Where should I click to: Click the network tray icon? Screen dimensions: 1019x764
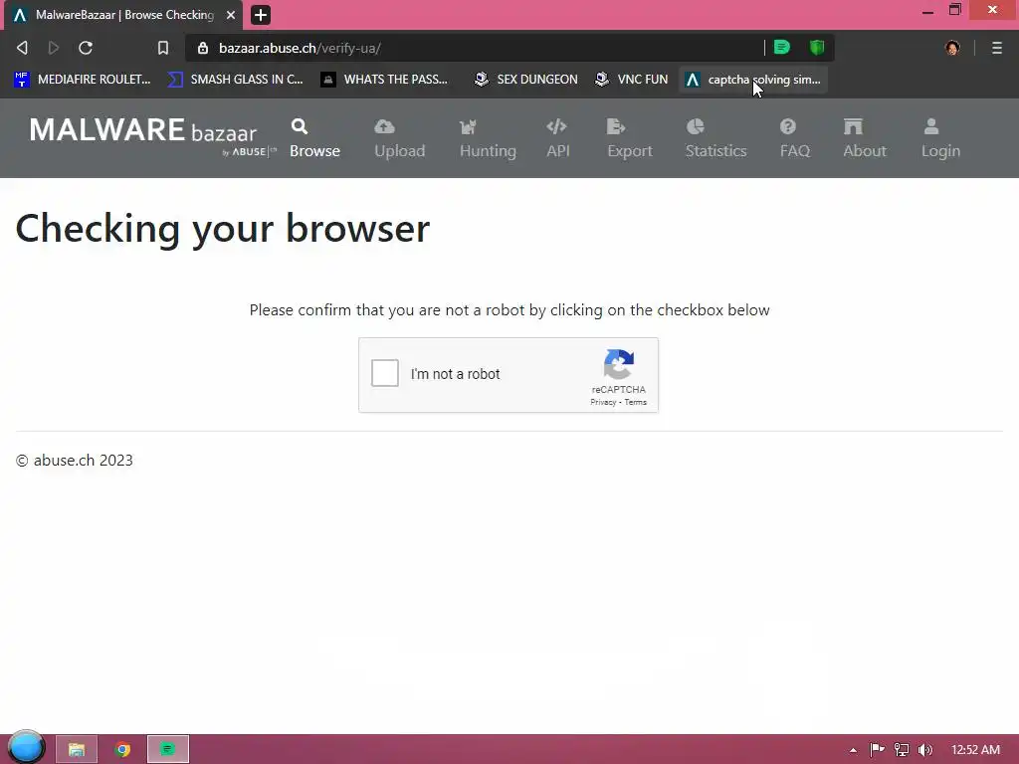(x=902, y=750)
